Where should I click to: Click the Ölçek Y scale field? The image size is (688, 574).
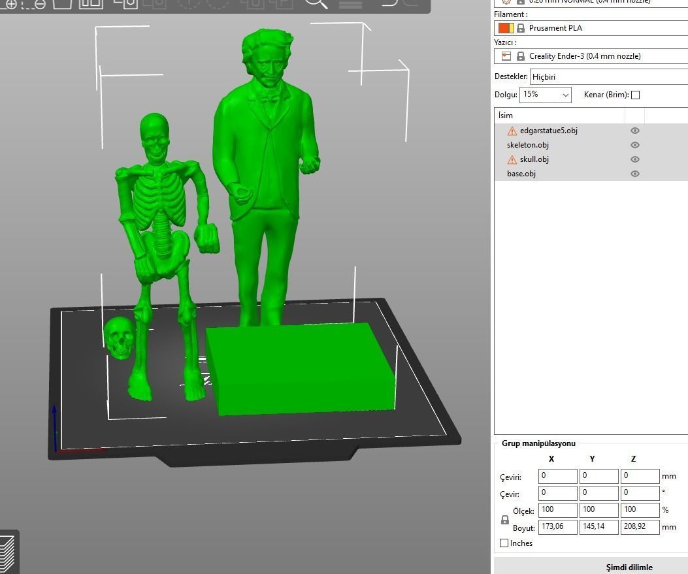point(599,510)
